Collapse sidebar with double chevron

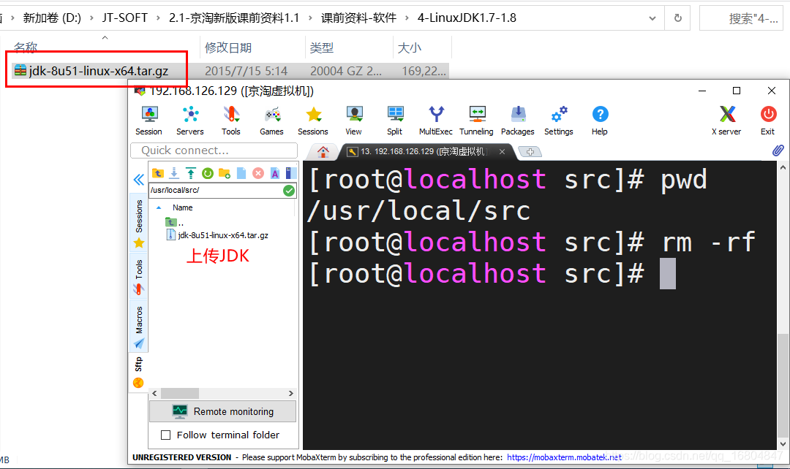(138, 180)
